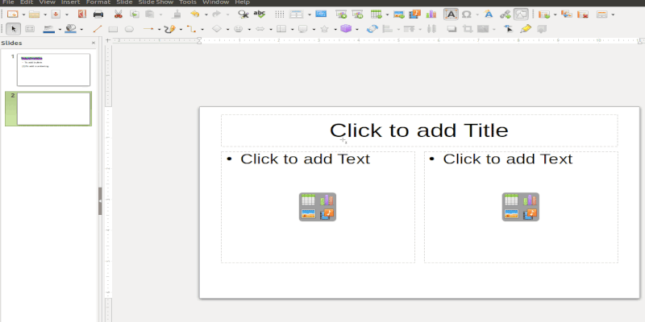Click the Special Character omega icon
The width and height of the screenshot is (645, 322).
tap(467, 14)
